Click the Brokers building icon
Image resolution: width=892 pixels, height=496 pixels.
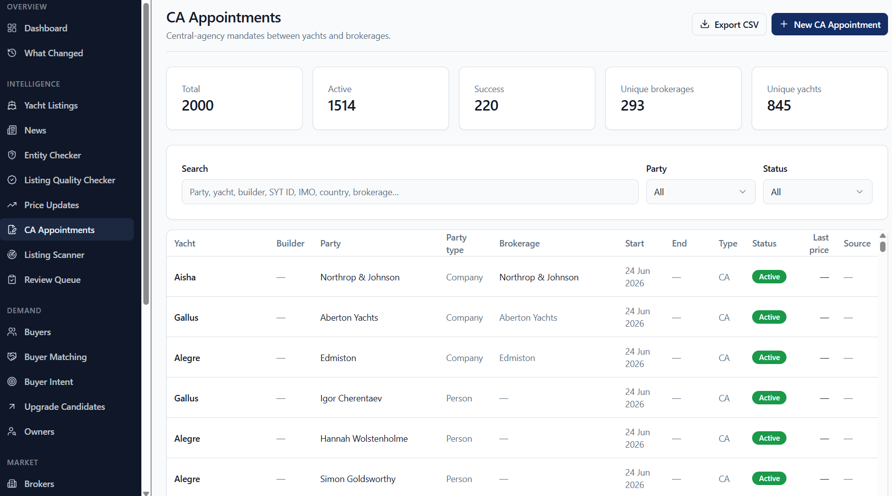(12, 484)
